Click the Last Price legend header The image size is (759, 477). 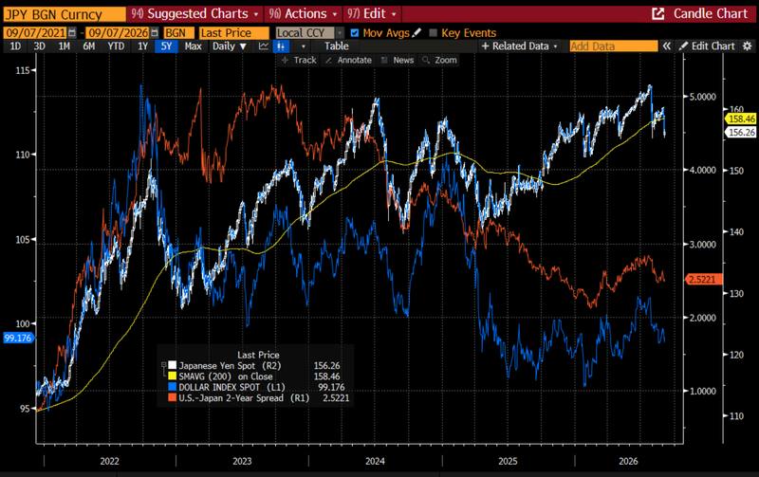258,355
